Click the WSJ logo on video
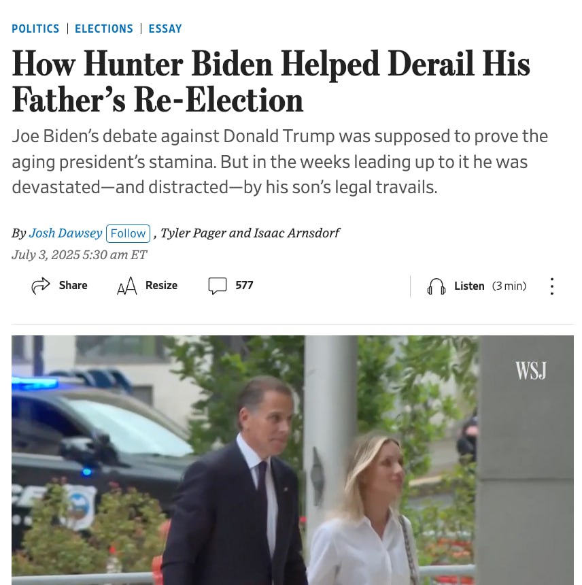The width and height of the screenshot is (582, 585). 531,370
